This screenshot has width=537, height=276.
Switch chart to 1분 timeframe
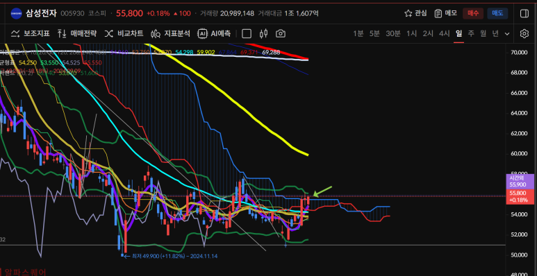coord(358,33)
